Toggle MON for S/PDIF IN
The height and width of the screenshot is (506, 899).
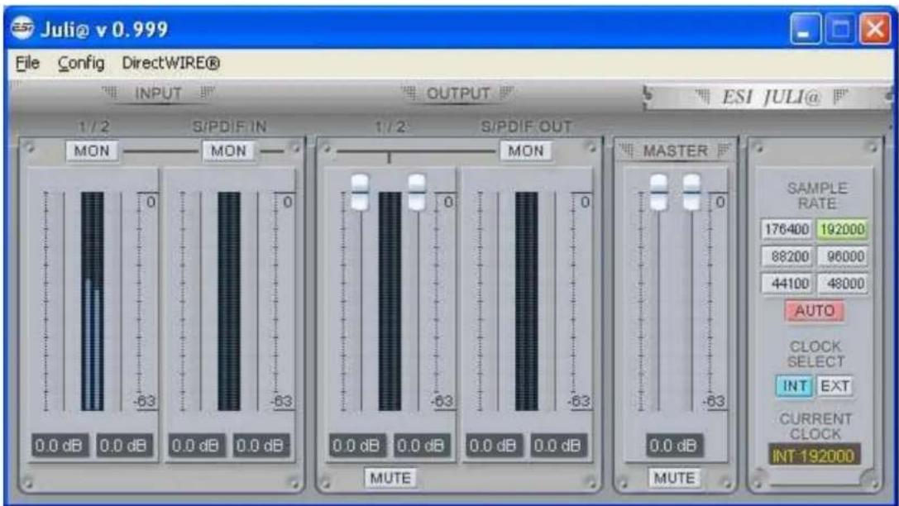click(228, 150)
